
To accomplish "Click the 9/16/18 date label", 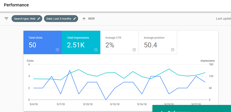I will coord(142,104).
